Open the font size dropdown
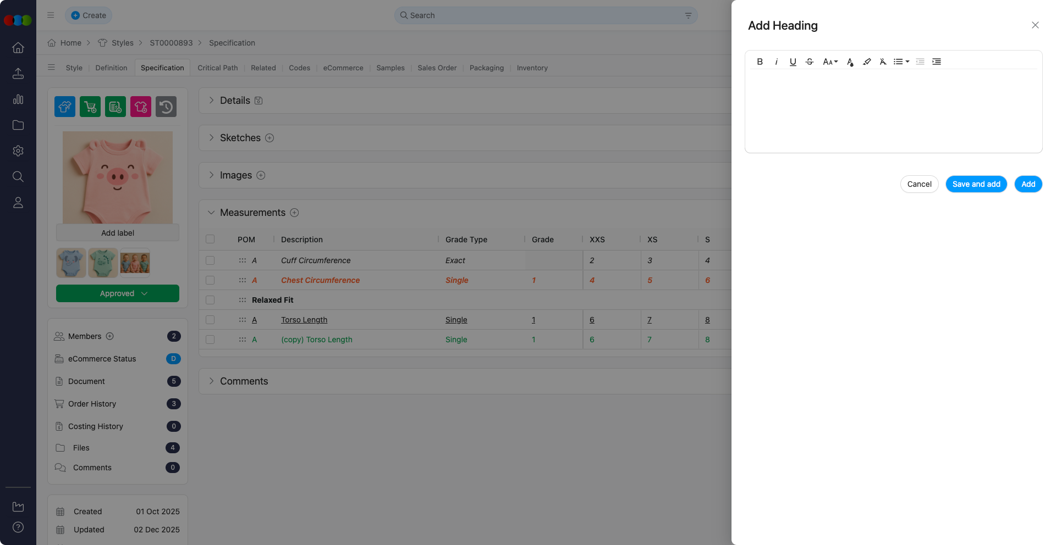This screenshot has height=545, width=1056. 830,62
